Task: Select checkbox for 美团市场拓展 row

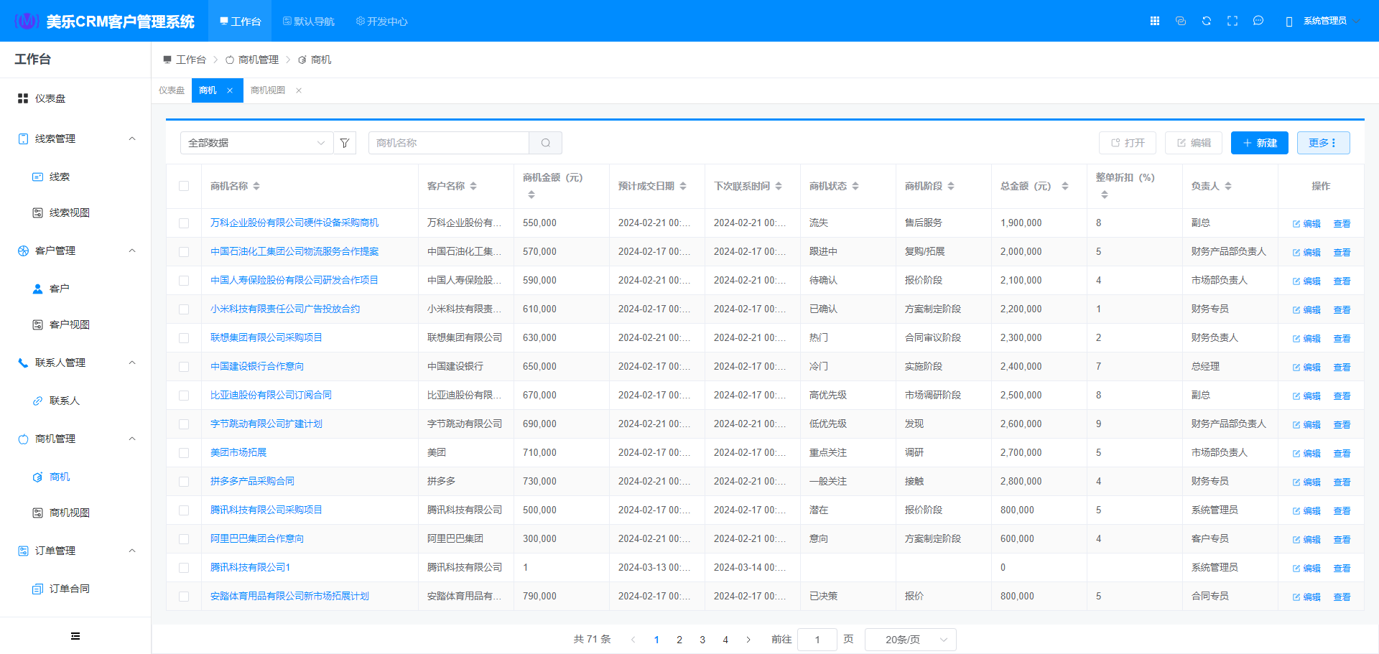Action: click(184, 453)
